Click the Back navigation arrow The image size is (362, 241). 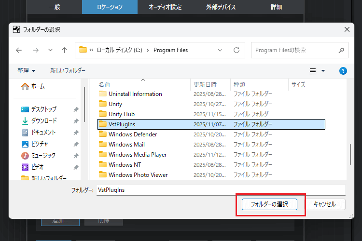click(x=19, y=50)
